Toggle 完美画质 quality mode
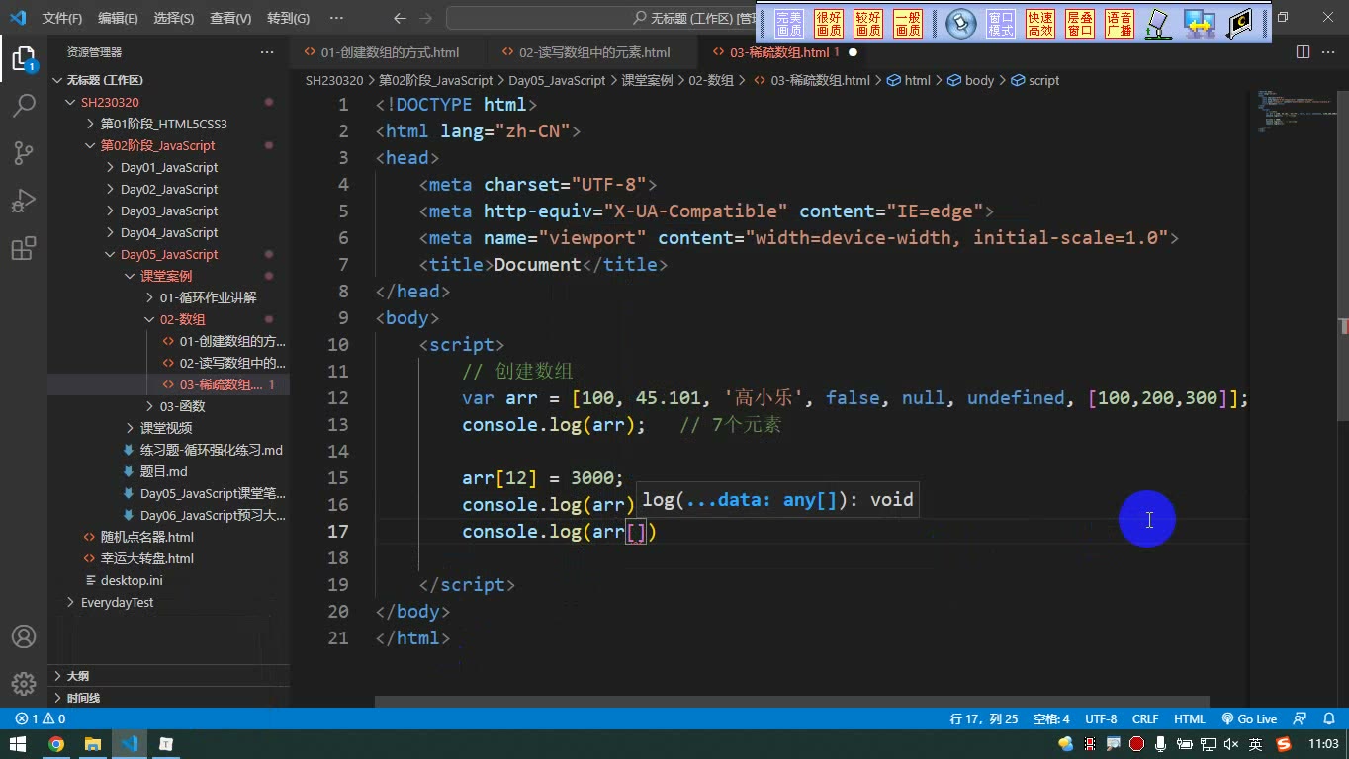Image resolution: width=1349 pixels, height=759 pixels. pos(789,24)
